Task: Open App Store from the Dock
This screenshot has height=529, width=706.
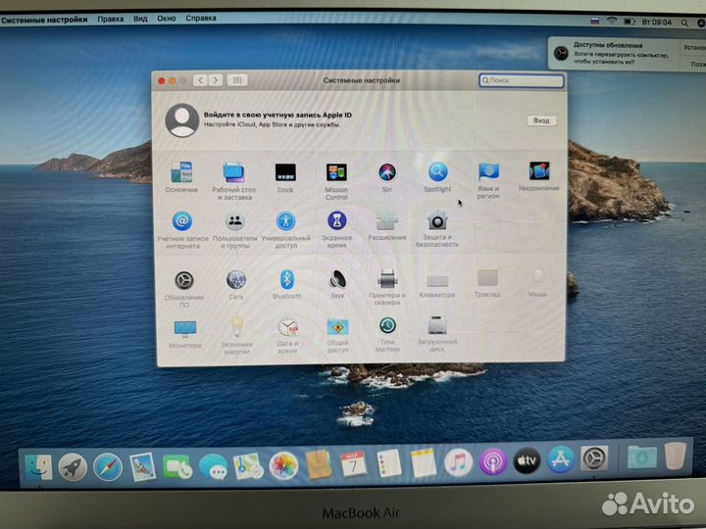Action: 561,459
